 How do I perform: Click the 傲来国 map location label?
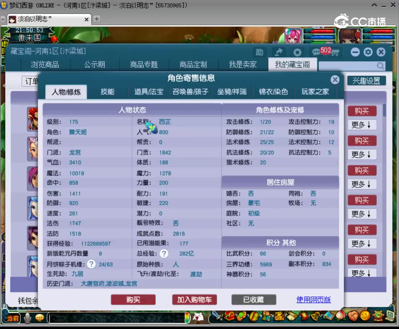[x=29, y=38]
